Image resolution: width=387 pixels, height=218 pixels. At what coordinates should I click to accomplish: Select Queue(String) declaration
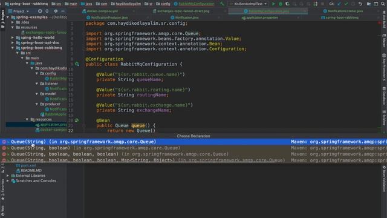point(193,142)
